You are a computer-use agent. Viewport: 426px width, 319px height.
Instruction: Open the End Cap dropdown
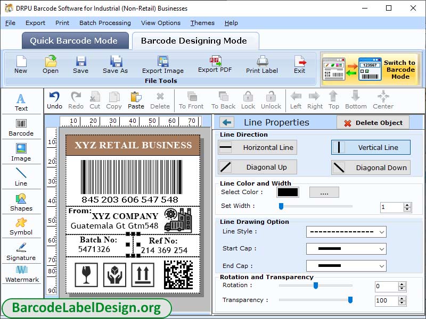(x=346, y=266)
